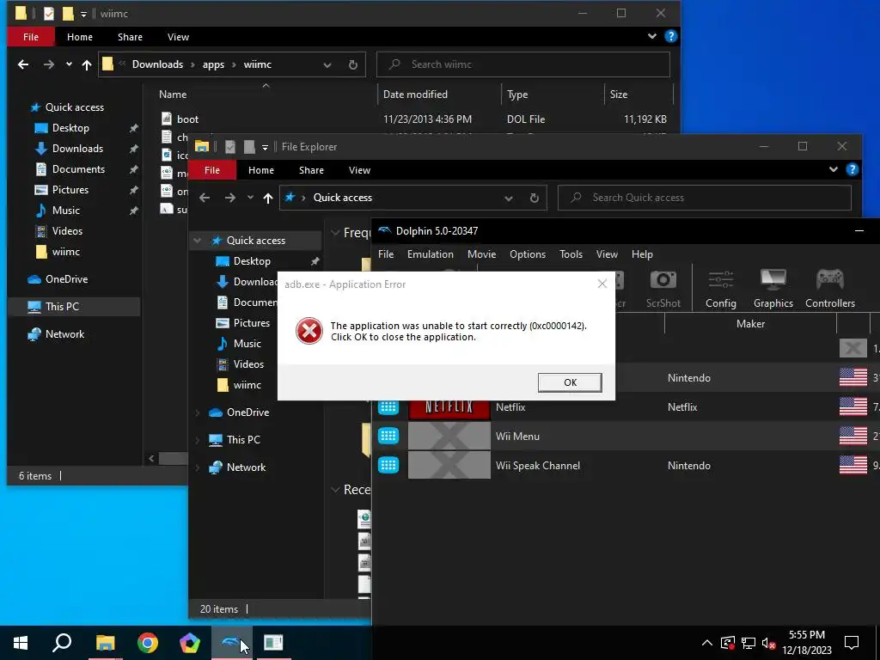Screen dimensions: 880x660
Task: Click OK in adb.exe error dialog
Action: [x=570, y=382]
